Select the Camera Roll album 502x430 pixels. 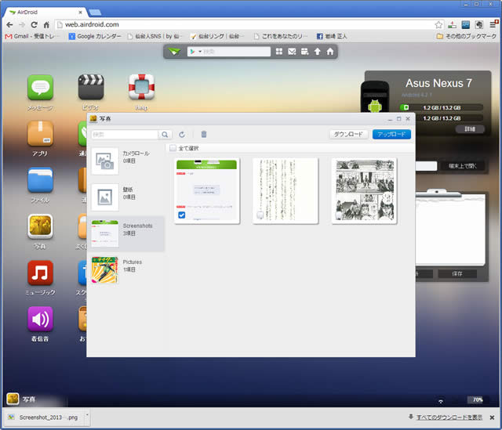(127, 161)
